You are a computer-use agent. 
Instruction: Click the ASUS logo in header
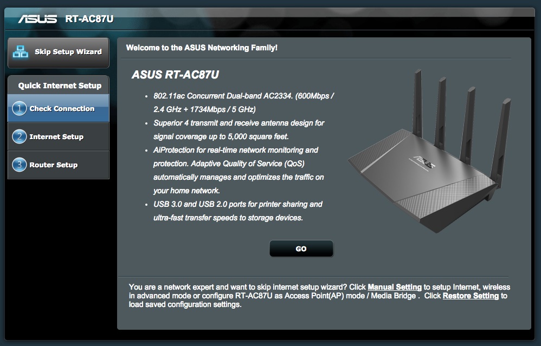(x=37, y=18)
